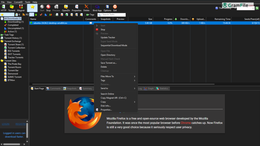
Task: Open Properties from the main toolbar
Action: 76,8
